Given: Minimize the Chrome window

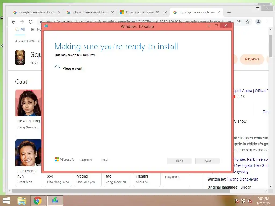Looking at the screenshot, I should click(250, 9).
